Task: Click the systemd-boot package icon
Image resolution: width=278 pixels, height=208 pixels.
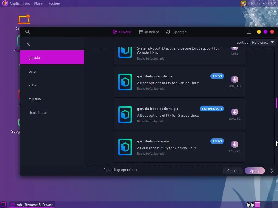Action: [125, 53]
